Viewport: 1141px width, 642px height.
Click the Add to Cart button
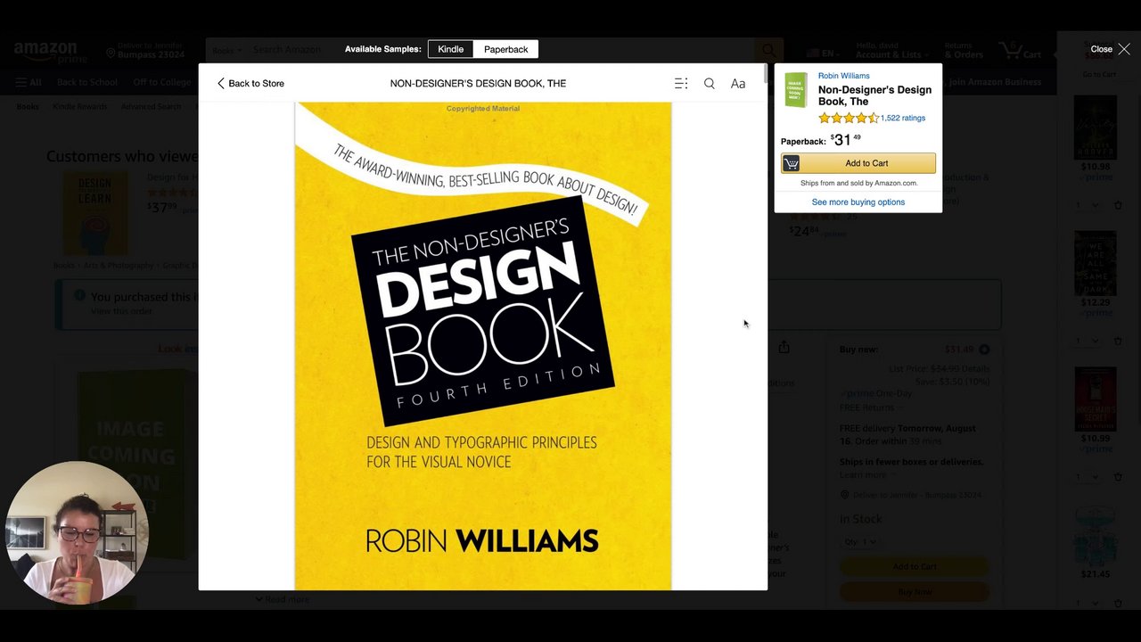pos(858,163)
